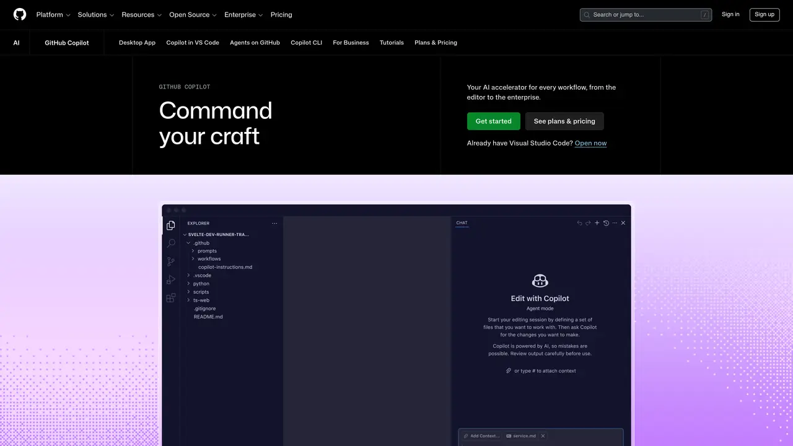The image size is (793, 446).
Task: Click the Agent mode label
Action: tap(540, 308)
